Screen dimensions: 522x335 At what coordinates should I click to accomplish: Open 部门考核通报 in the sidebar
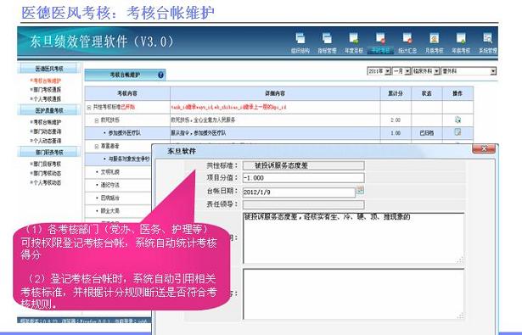pyautogui.click(x=46, y=90)
